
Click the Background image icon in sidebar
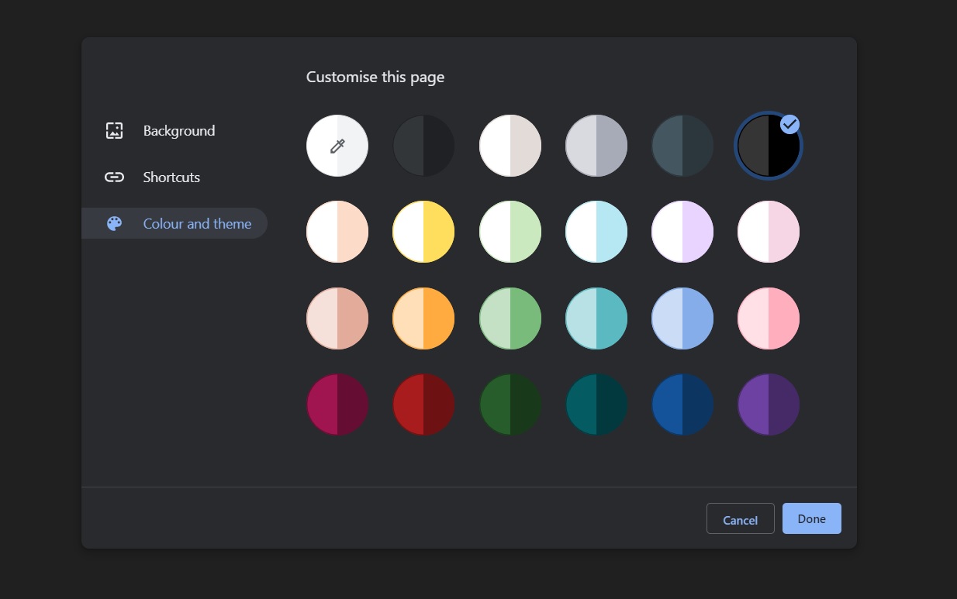(114, 131)
